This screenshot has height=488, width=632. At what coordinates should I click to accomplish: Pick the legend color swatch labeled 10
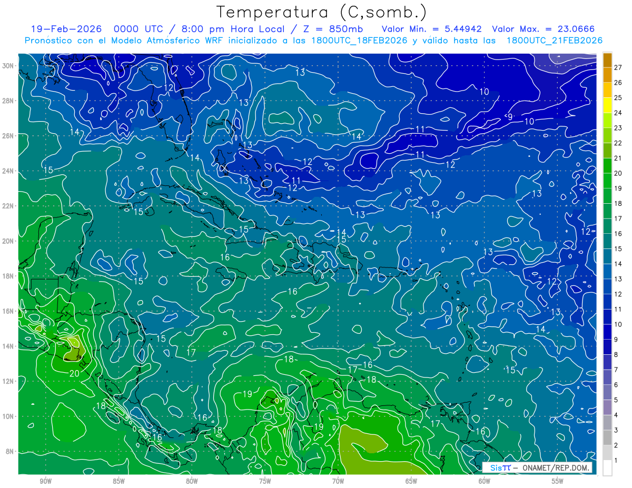[608, 317]
